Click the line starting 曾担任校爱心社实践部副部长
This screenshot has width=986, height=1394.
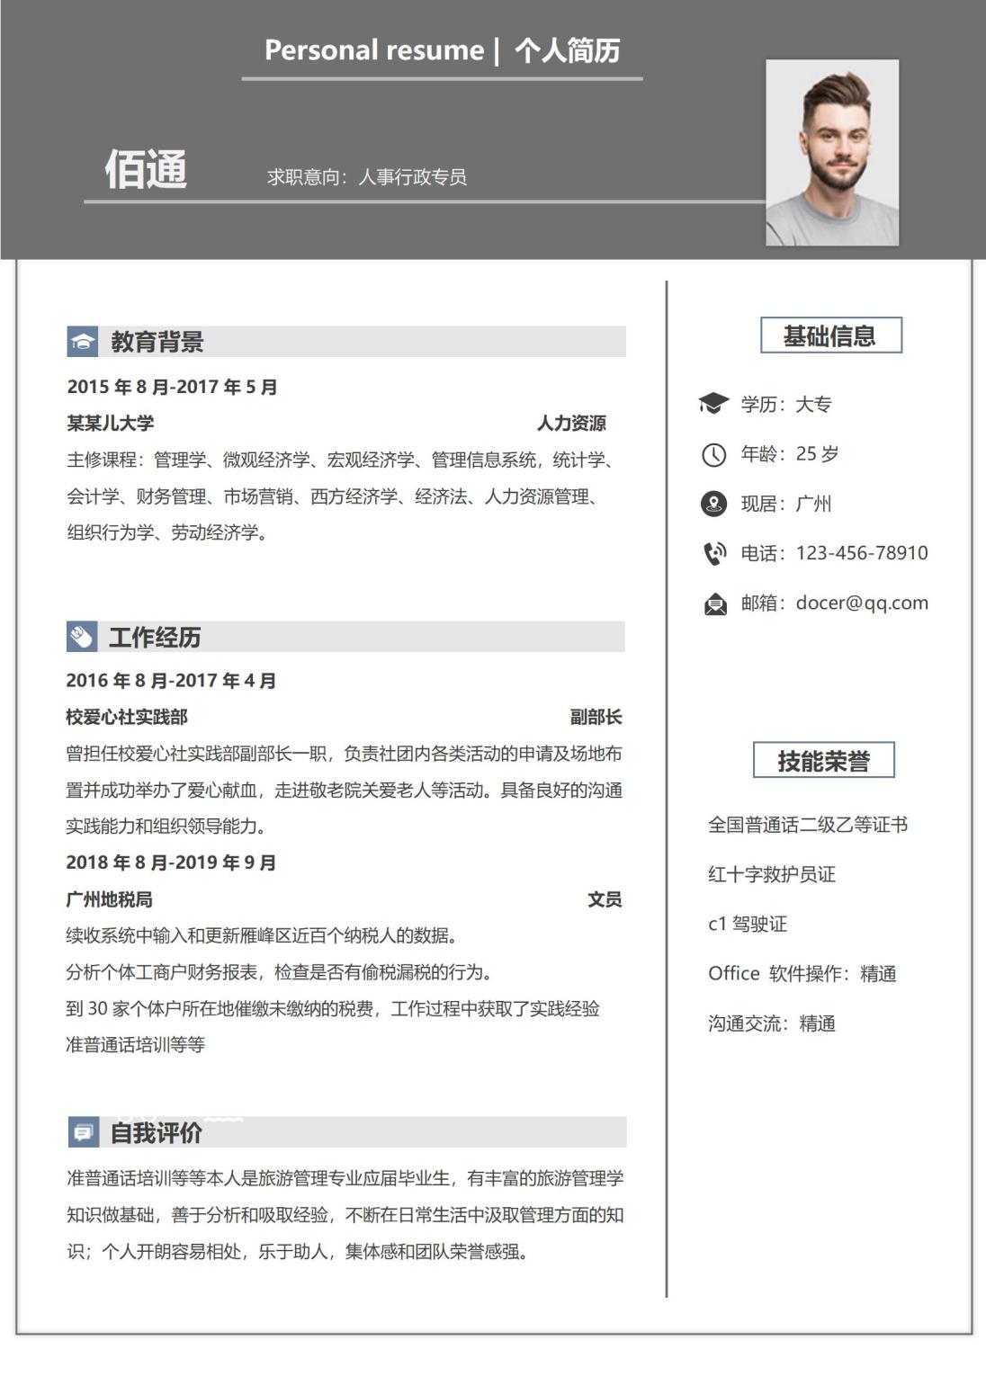click(x=344, y=754)
